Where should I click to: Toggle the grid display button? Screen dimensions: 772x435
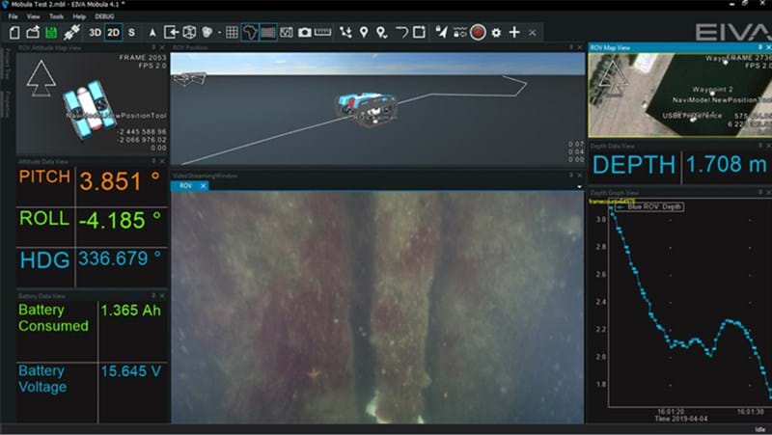coord(231,32)
